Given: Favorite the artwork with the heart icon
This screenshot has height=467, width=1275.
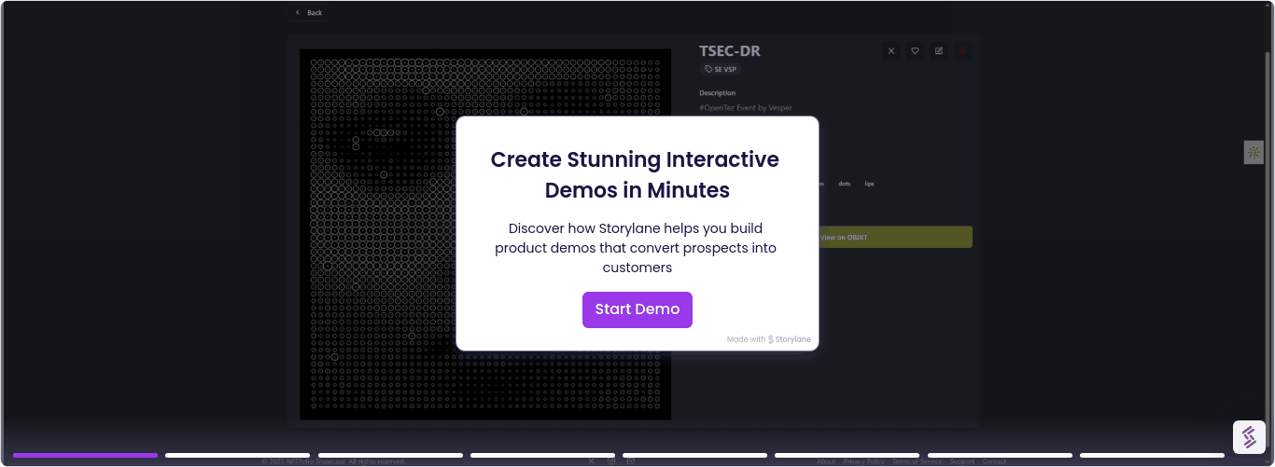Looking at the screenshot, I should (916, 51).
